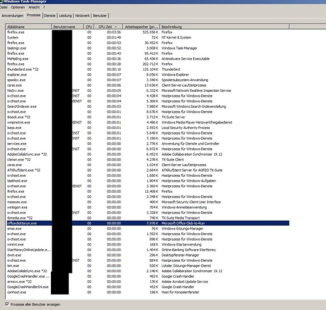
Task: Sort by the Arbeitsspeicher column header
Action: pos(141,27)
